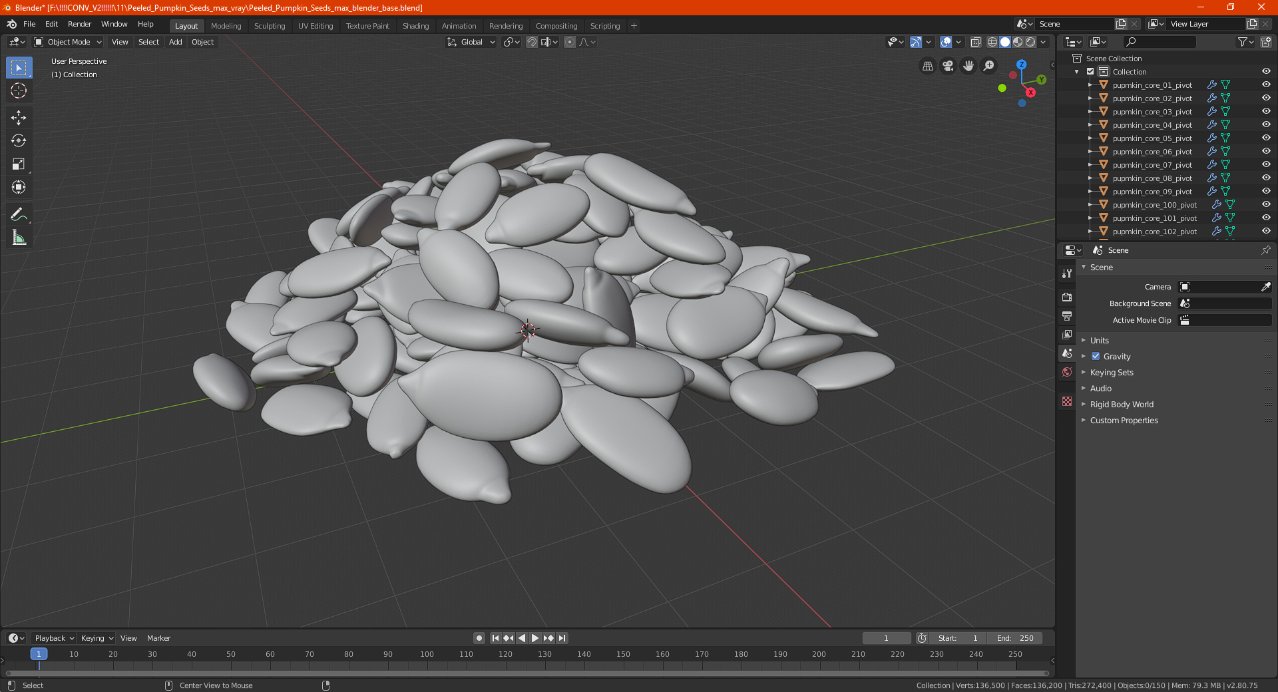This screenshot has width=1278, height=692.
Task: Toggle auto keying record button
Action: (x=479, y=638)
